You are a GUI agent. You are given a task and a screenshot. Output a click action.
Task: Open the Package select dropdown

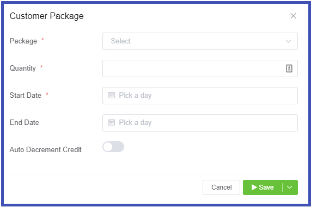(x=200, y=41)
